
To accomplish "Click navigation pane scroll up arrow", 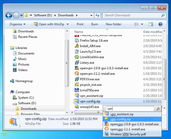I will 67,31.
